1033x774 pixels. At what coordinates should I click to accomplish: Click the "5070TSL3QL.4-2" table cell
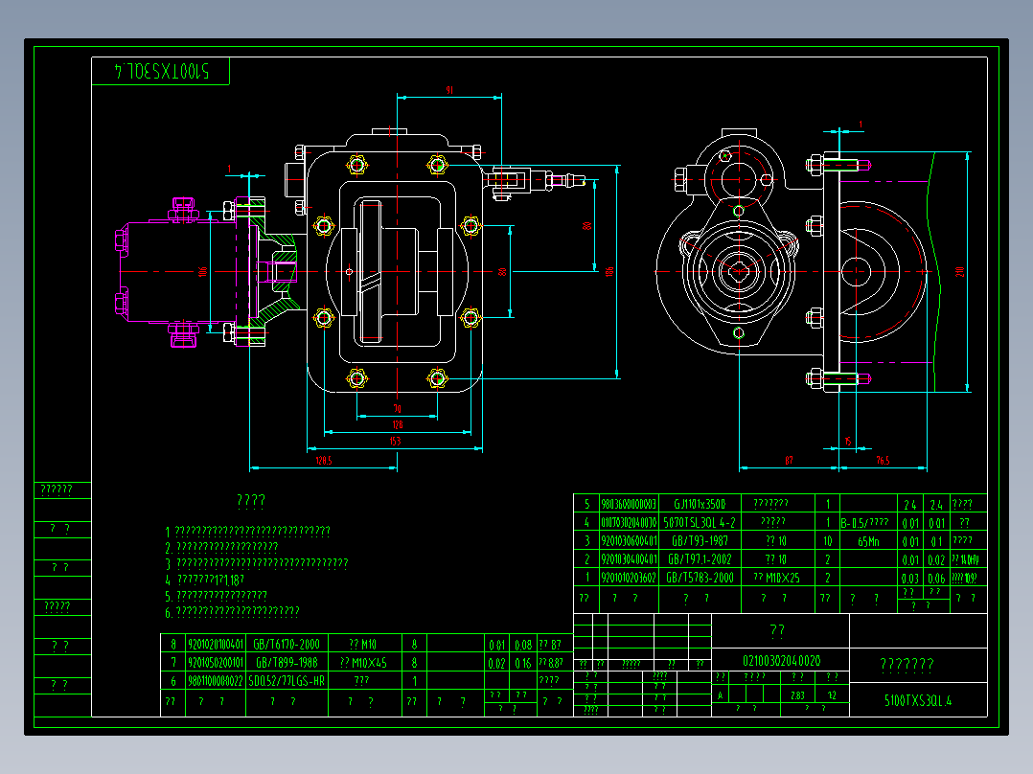coord(700,522)
